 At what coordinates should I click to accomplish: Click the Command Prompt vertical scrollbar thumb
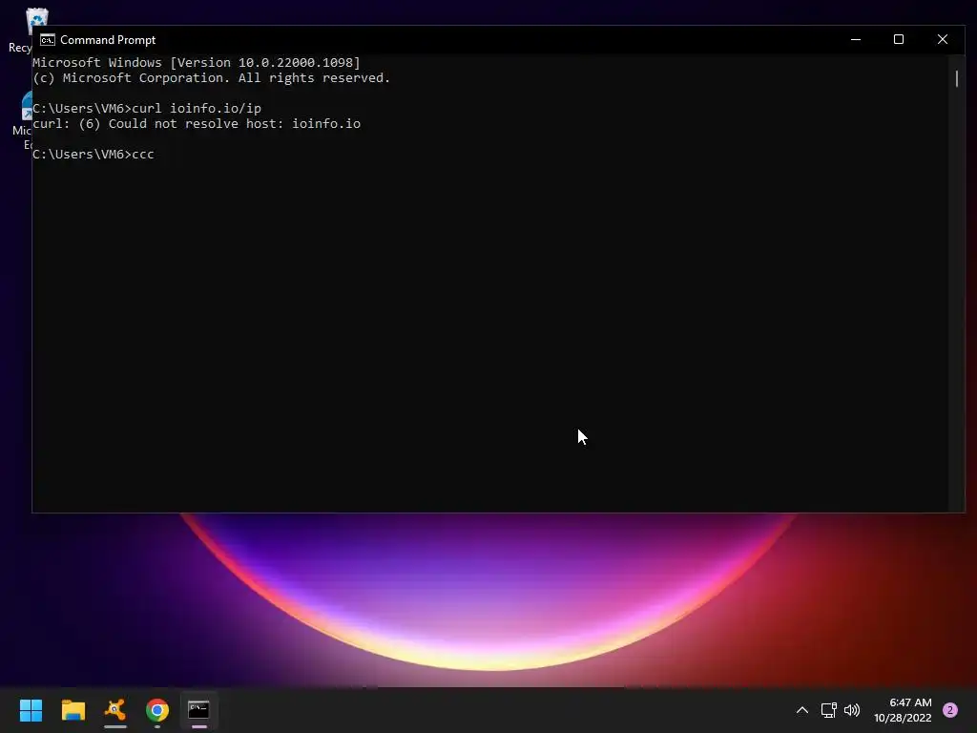956,78
